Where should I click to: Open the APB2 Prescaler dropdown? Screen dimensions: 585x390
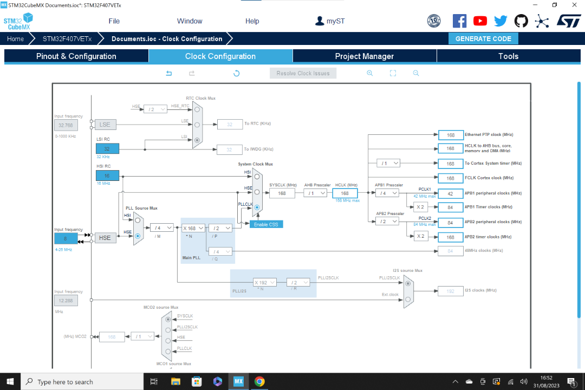(387, 222)
